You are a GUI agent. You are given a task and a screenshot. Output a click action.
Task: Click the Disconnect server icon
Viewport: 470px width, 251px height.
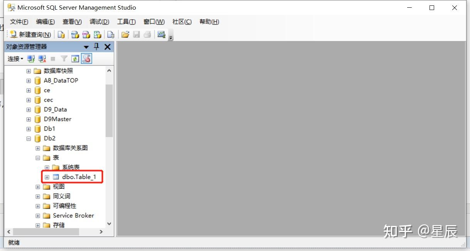pyautogui.click(x=41, y=59)
